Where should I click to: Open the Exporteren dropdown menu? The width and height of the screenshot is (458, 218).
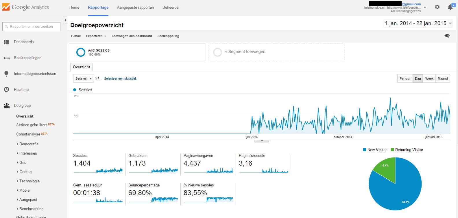pyautogui.click(x=96, y=36)
